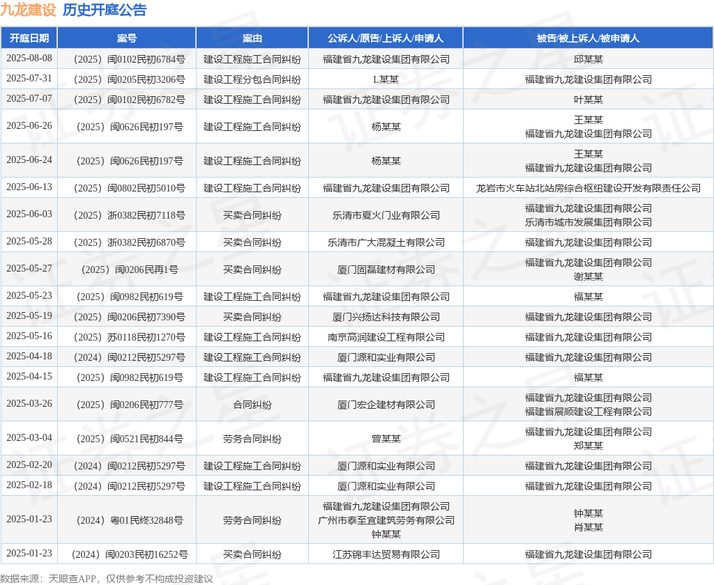This screenshot has height=585, width=714.
Task: Click the defendant 郑某某
Action: tap(588, 446)
